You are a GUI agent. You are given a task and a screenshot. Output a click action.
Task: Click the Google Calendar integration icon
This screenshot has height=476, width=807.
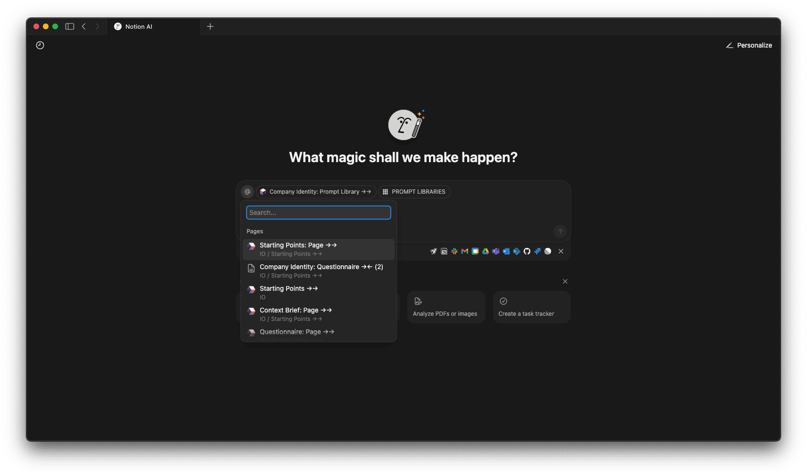point(475,251)
